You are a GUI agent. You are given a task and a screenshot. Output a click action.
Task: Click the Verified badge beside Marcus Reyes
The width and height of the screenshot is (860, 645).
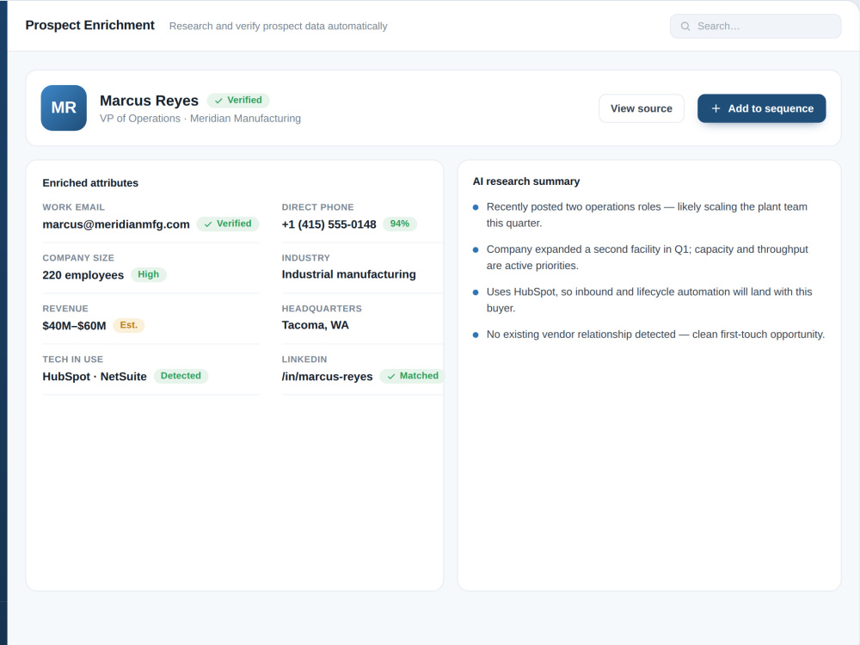point(238,101)
